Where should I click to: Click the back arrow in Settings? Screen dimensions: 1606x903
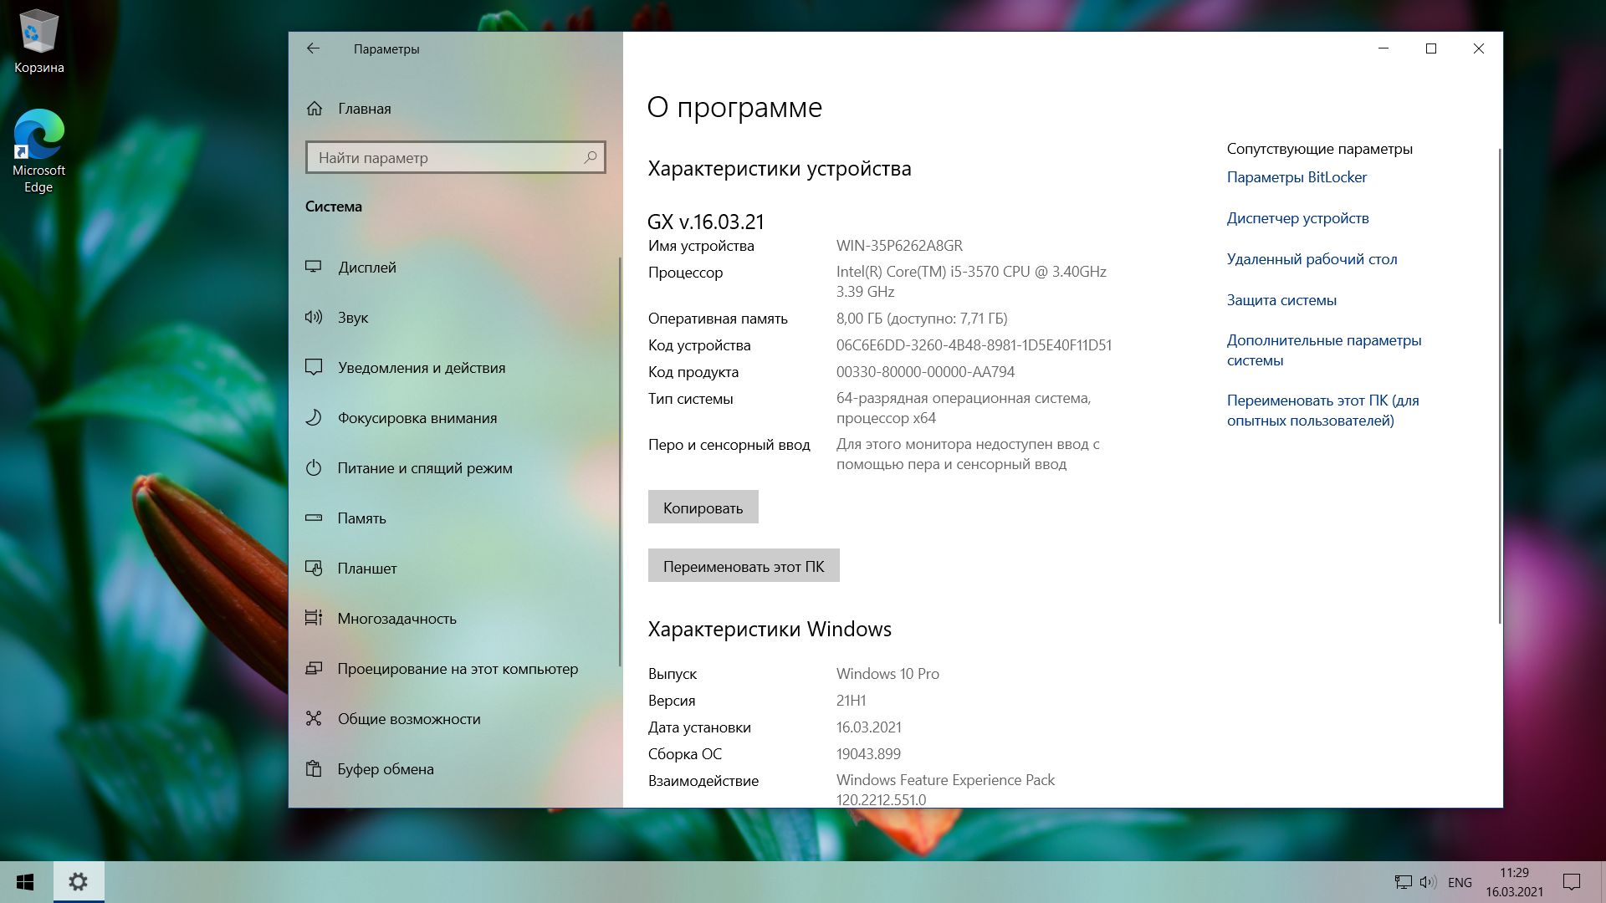313,48
